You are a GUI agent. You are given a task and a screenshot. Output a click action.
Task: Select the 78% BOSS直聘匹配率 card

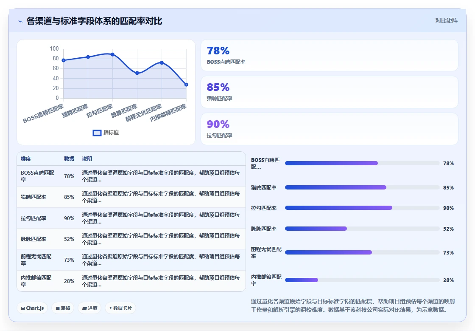click(329, 55)
